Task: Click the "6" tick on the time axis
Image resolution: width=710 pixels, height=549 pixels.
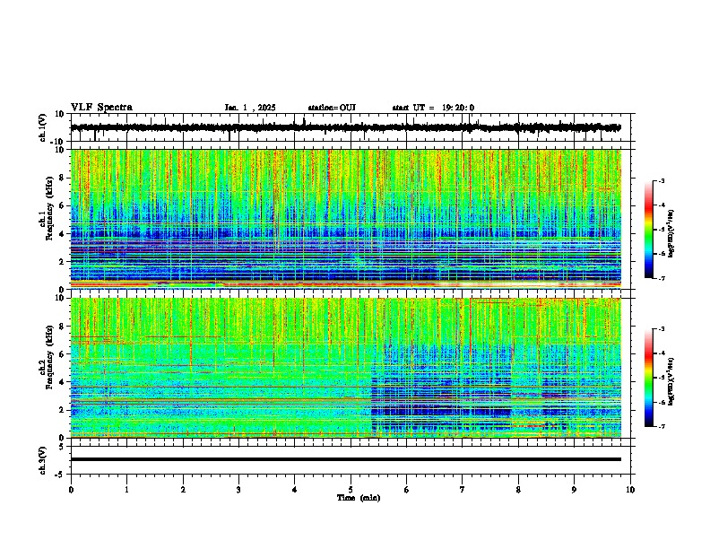Action: pos(407,490)
